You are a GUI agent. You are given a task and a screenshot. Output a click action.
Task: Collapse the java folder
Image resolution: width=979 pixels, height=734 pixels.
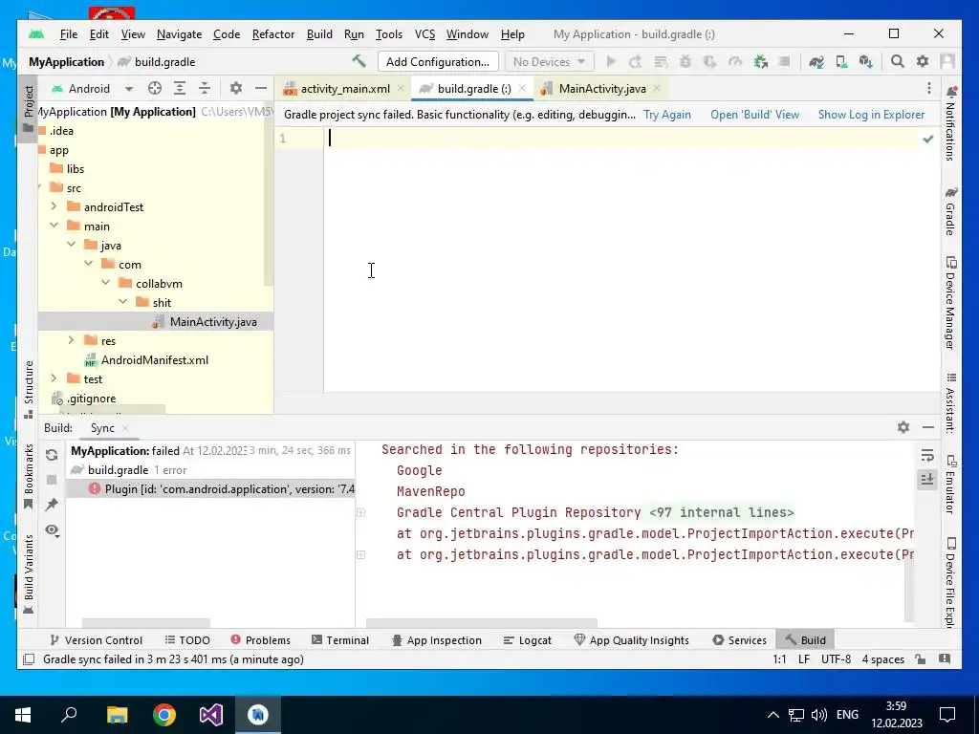(x=71, y=245)
